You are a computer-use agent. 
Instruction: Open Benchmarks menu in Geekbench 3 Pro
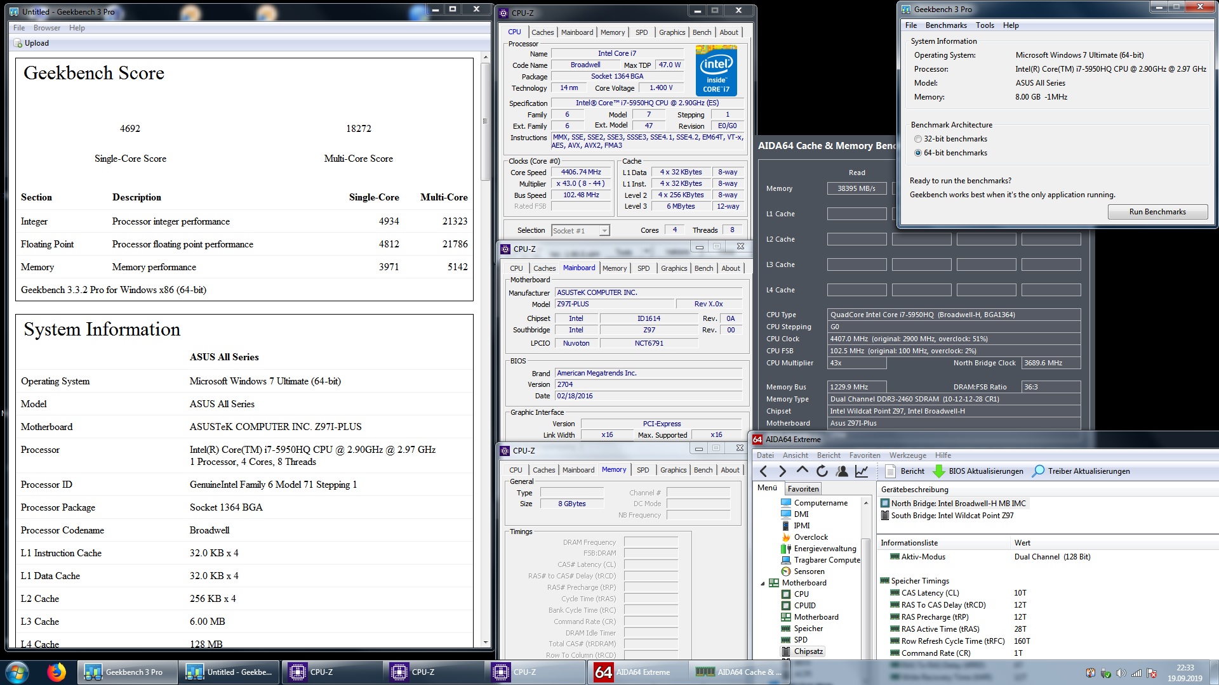pos(945,25)
